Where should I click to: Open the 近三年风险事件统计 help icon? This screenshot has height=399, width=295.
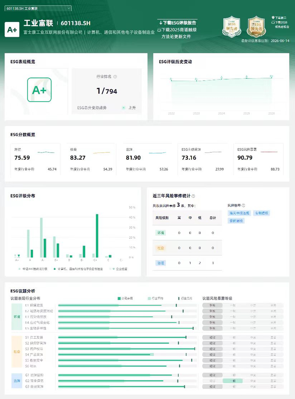[193, 196]
